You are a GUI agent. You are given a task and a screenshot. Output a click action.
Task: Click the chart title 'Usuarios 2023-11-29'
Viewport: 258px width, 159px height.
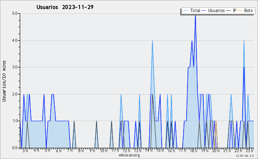[65, 7]
